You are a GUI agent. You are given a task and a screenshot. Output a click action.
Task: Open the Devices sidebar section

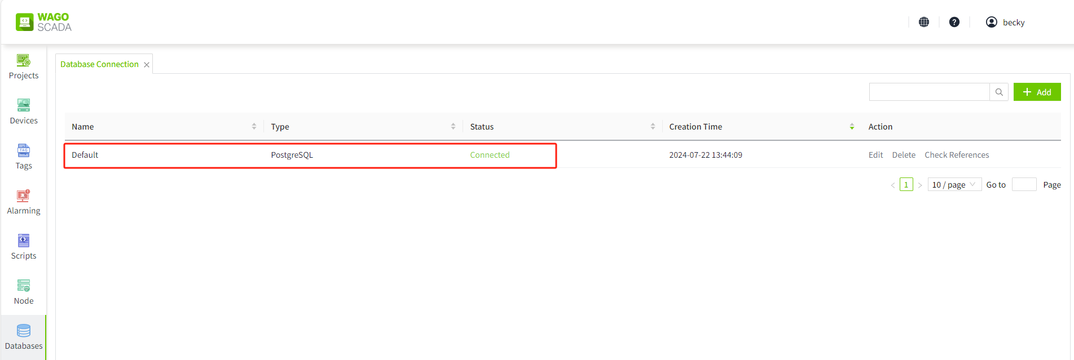click(x=24, y=112)
